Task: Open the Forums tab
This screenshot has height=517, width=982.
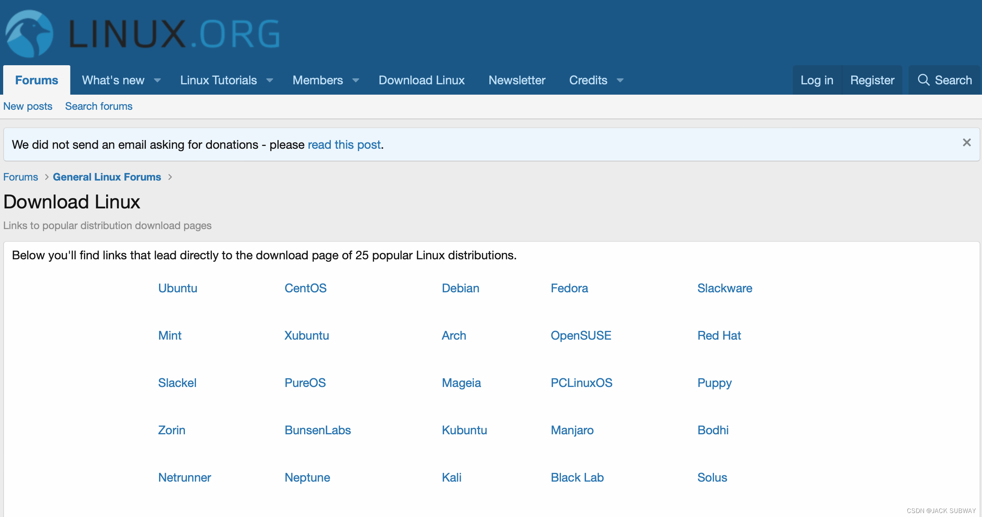Action: (x=37, y=80)
